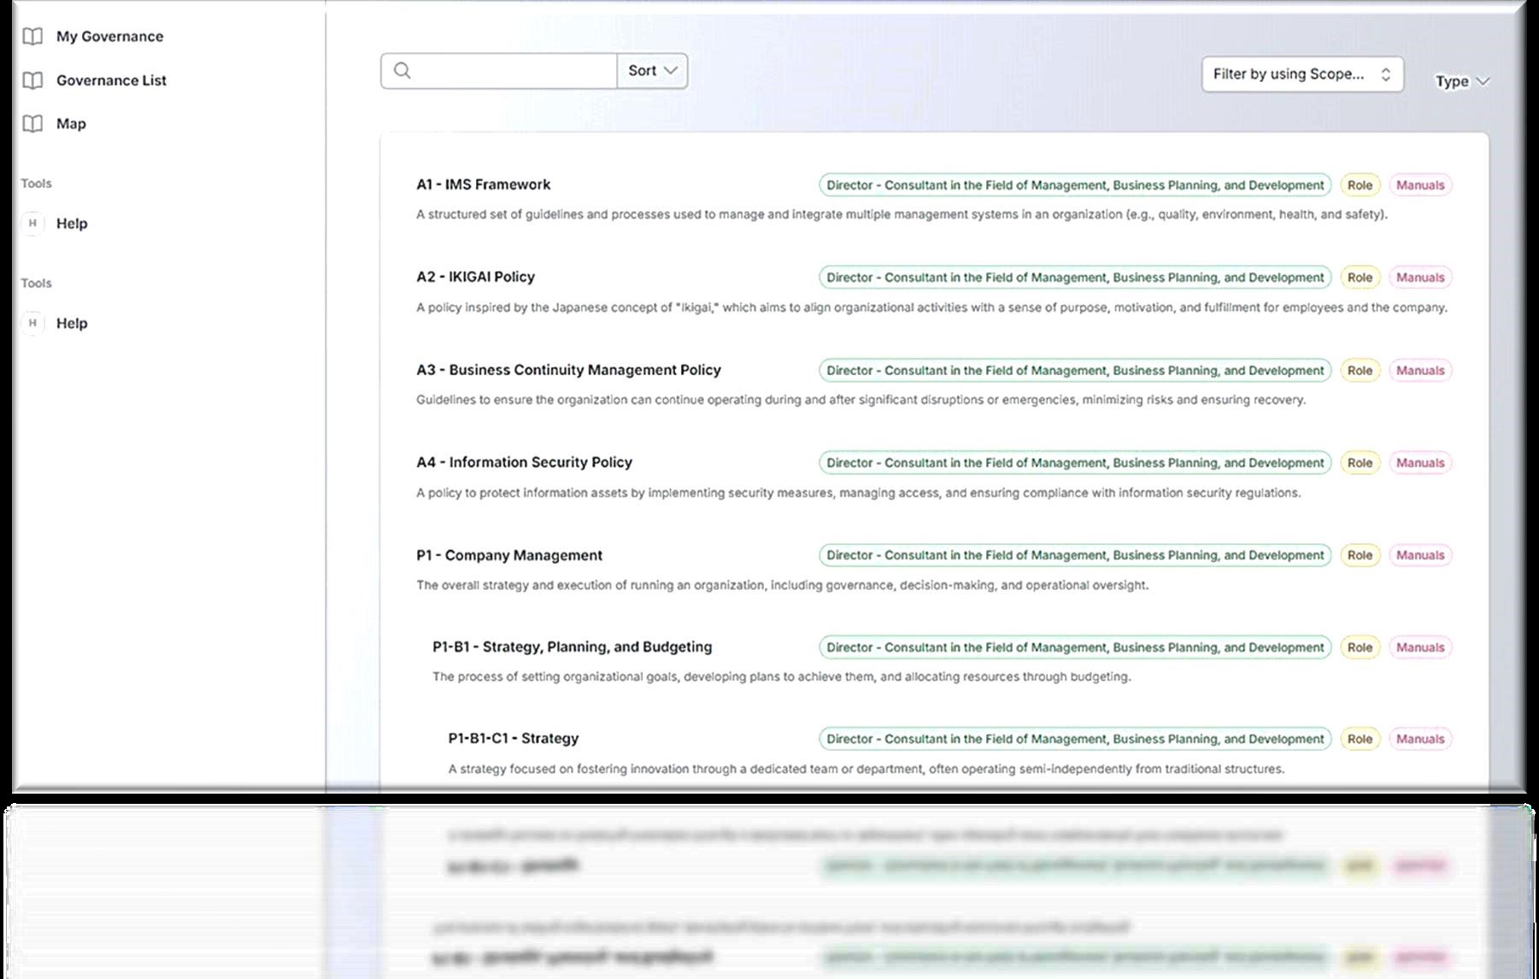This screenshot has width=1539, height=979.
Task: Open P1-B1-C1 - Strategy entry
Action: [x=514, y=738]
